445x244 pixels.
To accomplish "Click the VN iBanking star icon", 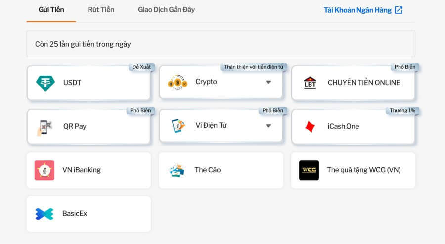I will pyautogui.click(x=44, y=170).
